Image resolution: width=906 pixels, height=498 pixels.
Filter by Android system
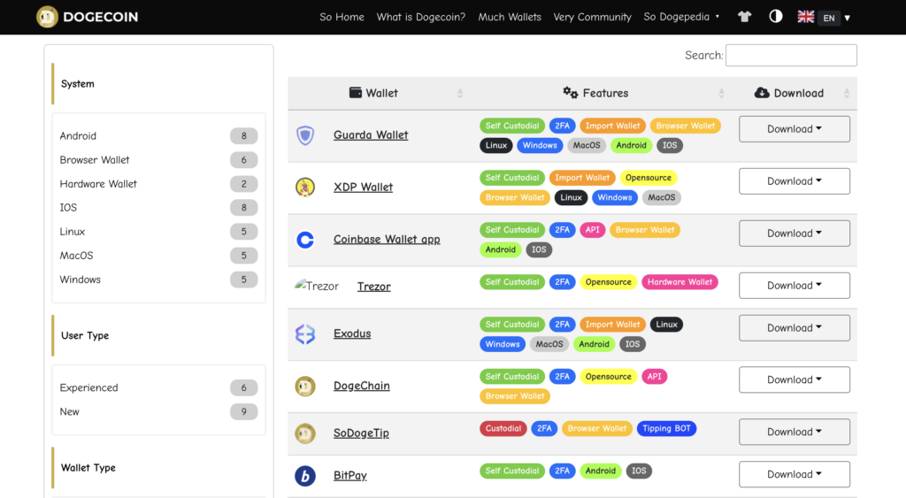pyautogui.click(x=158, y=135)
